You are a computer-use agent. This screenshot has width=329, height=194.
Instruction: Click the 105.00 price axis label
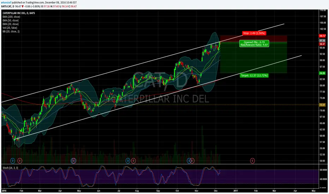click(323, 23)
